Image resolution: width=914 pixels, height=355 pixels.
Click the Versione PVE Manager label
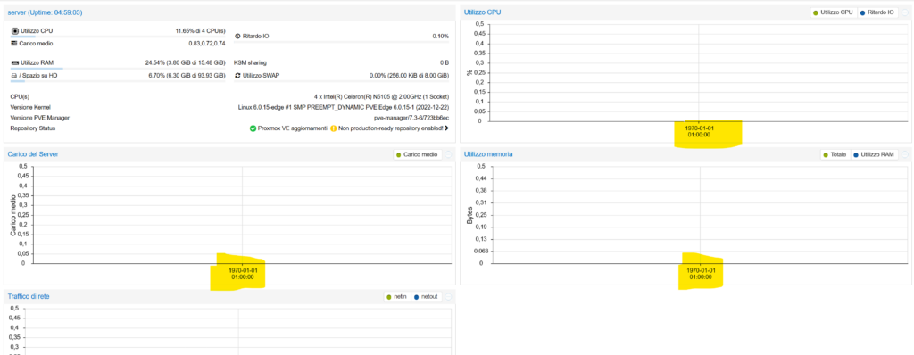point(39,118)
